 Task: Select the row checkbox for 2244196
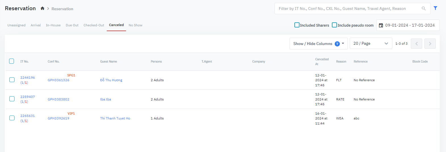[12, 80]
